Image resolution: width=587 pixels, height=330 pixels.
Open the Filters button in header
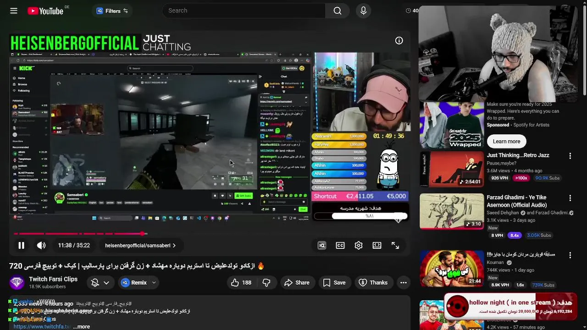[112, 11]
